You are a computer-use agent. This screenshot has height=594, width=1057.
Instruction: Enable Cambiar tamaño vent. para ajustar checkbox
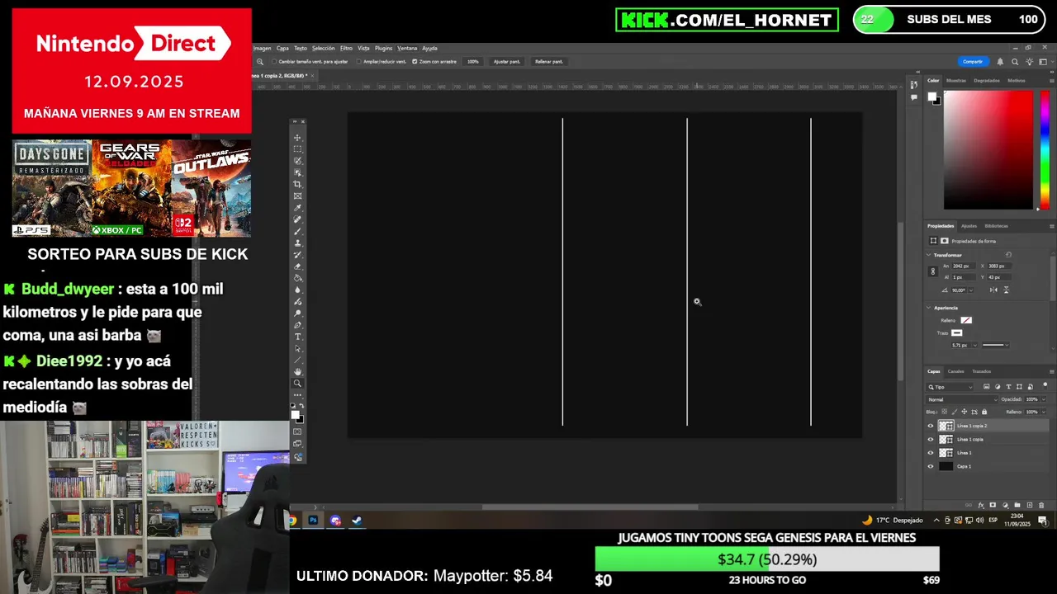tap(274, 62)
